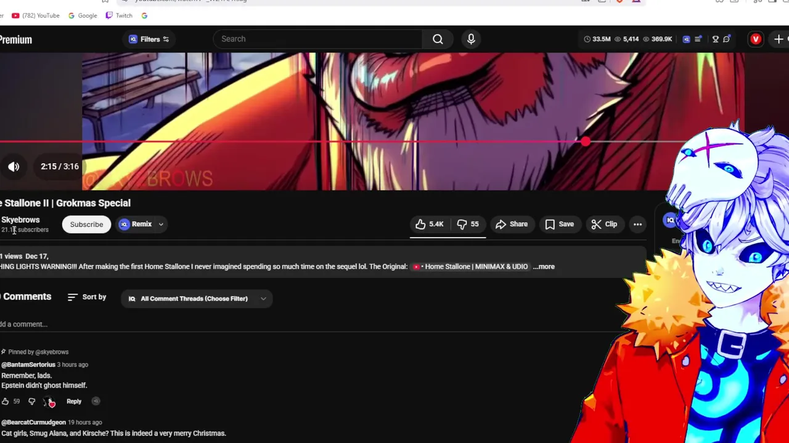
Task: Click the magnifier search button
Action: click(x=438, y=39)
